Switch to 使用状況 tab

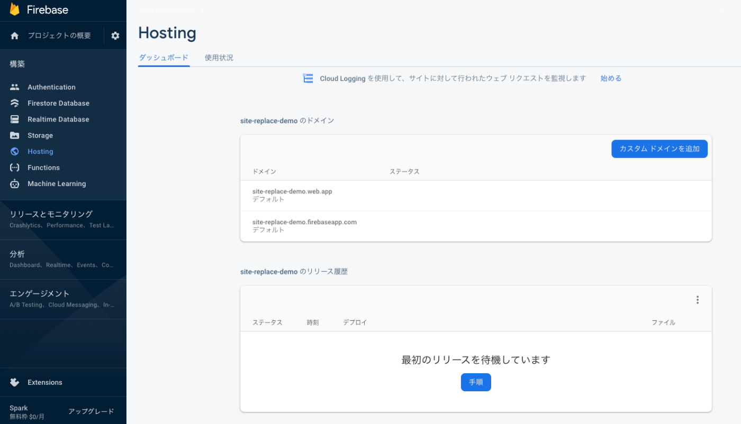tap(219, 58)
